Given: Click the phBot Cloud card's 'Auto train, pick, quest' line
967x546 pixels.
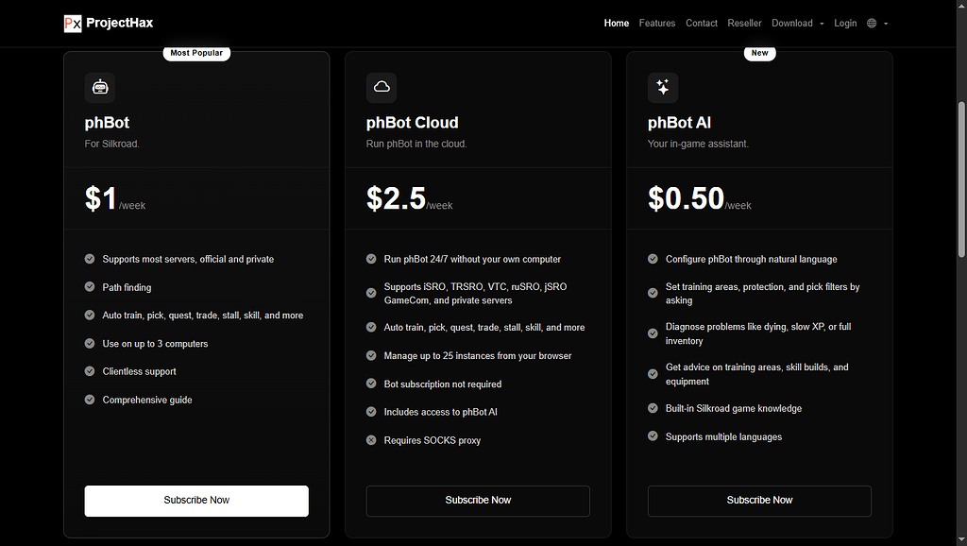Looking at the screenshot, I should click(x=484, y=328).
